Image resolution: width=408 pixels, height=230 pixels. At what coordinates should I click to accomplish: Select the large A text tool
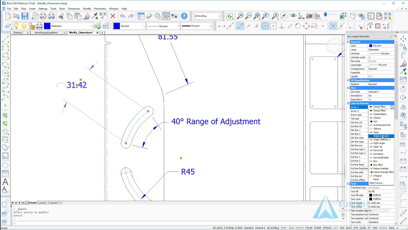tap(5, 182)
